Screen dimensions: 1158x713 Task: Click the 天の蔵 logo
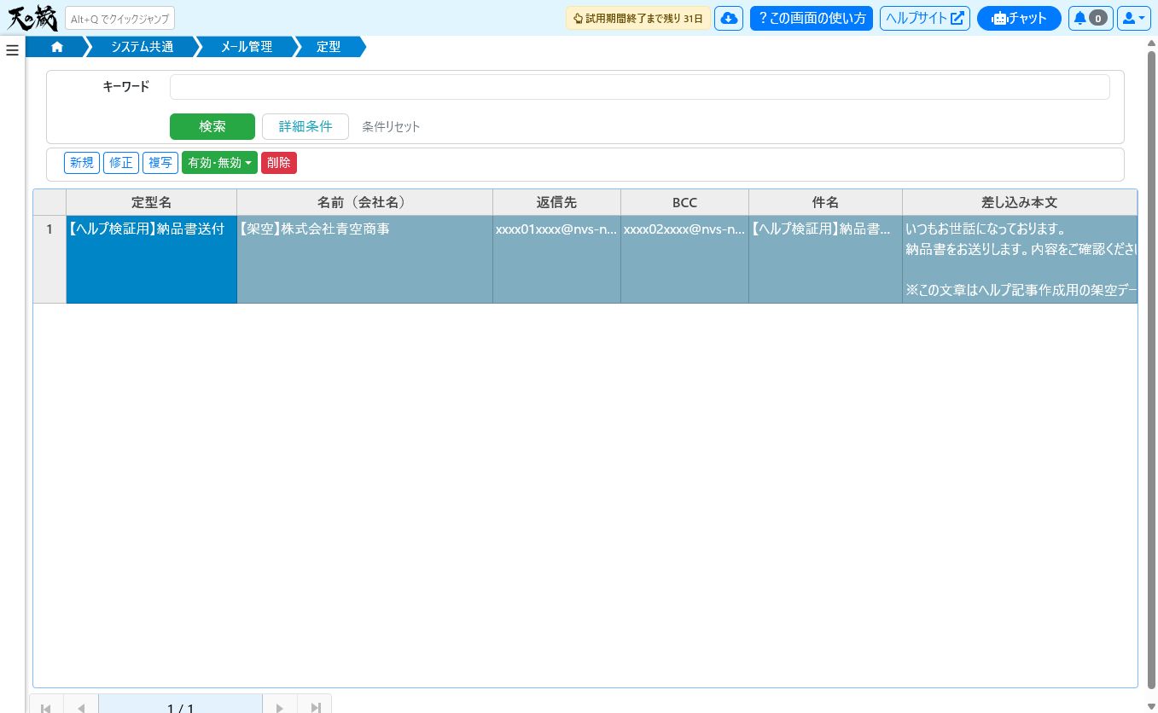(x=32, y=17)
